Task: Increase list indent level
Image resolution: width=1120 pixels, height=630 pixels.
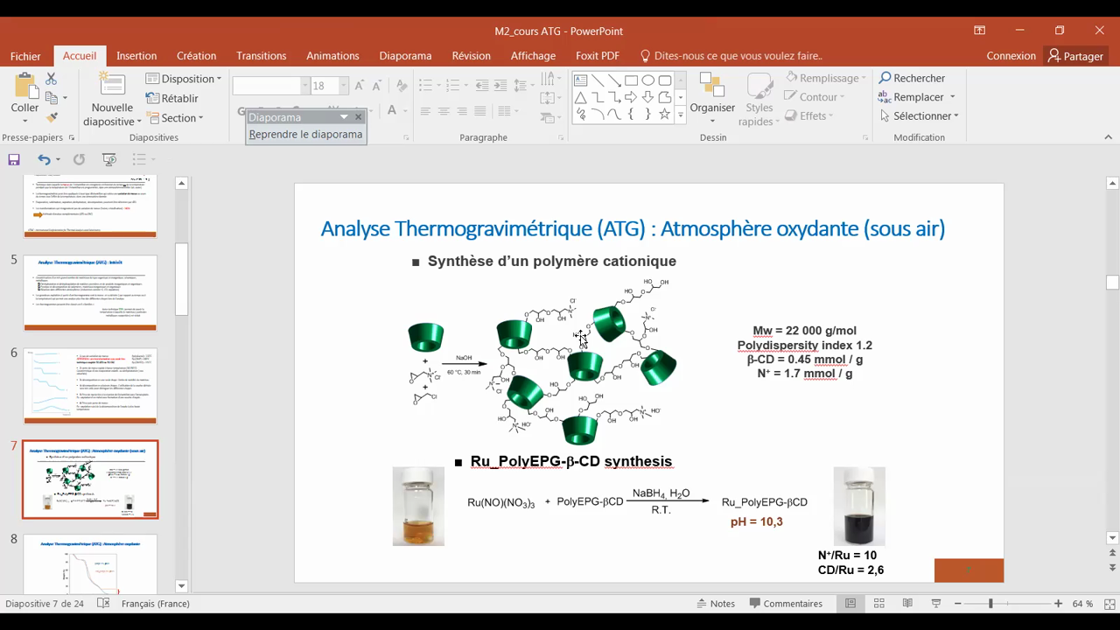Action: tap(500, 86)
